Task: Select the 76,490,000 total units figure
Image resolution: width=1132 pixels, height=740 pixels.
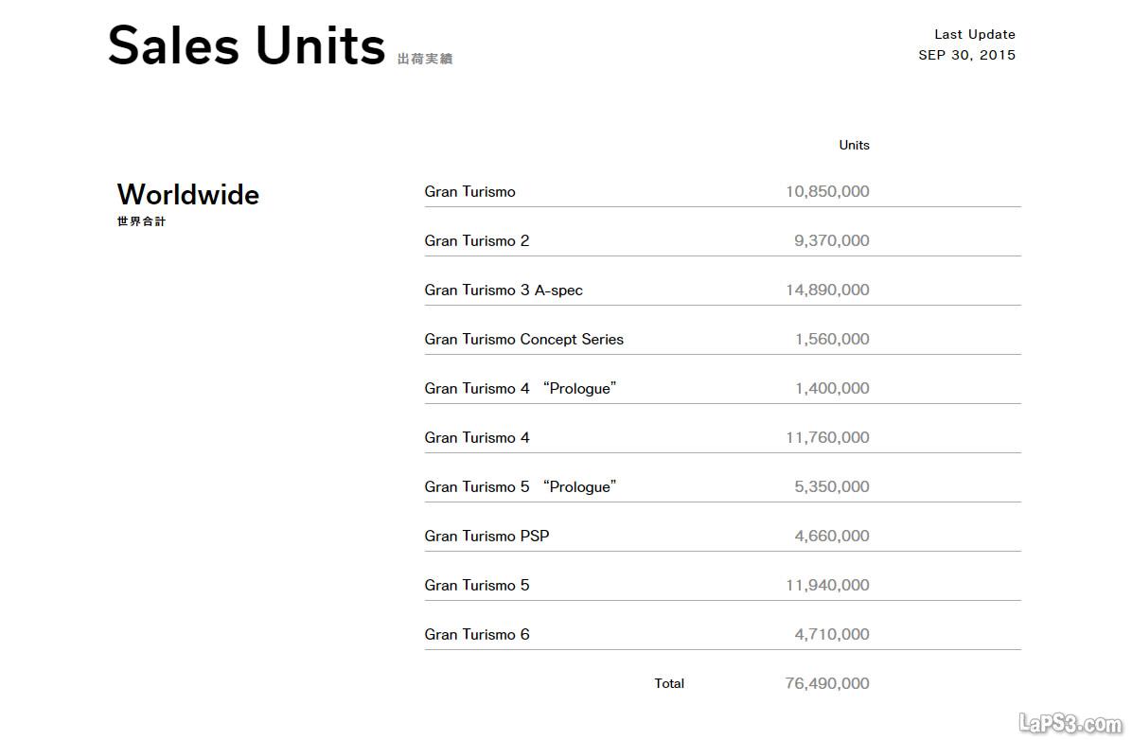Action: click(826, 683)
